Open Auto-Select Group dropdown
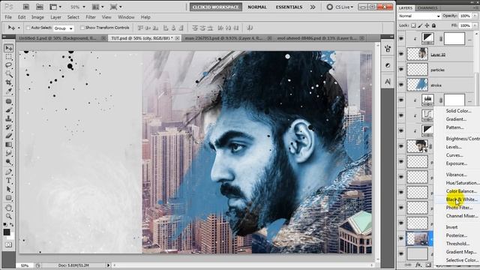The width and height of the screenshot is (480, 270). (63, 28)
